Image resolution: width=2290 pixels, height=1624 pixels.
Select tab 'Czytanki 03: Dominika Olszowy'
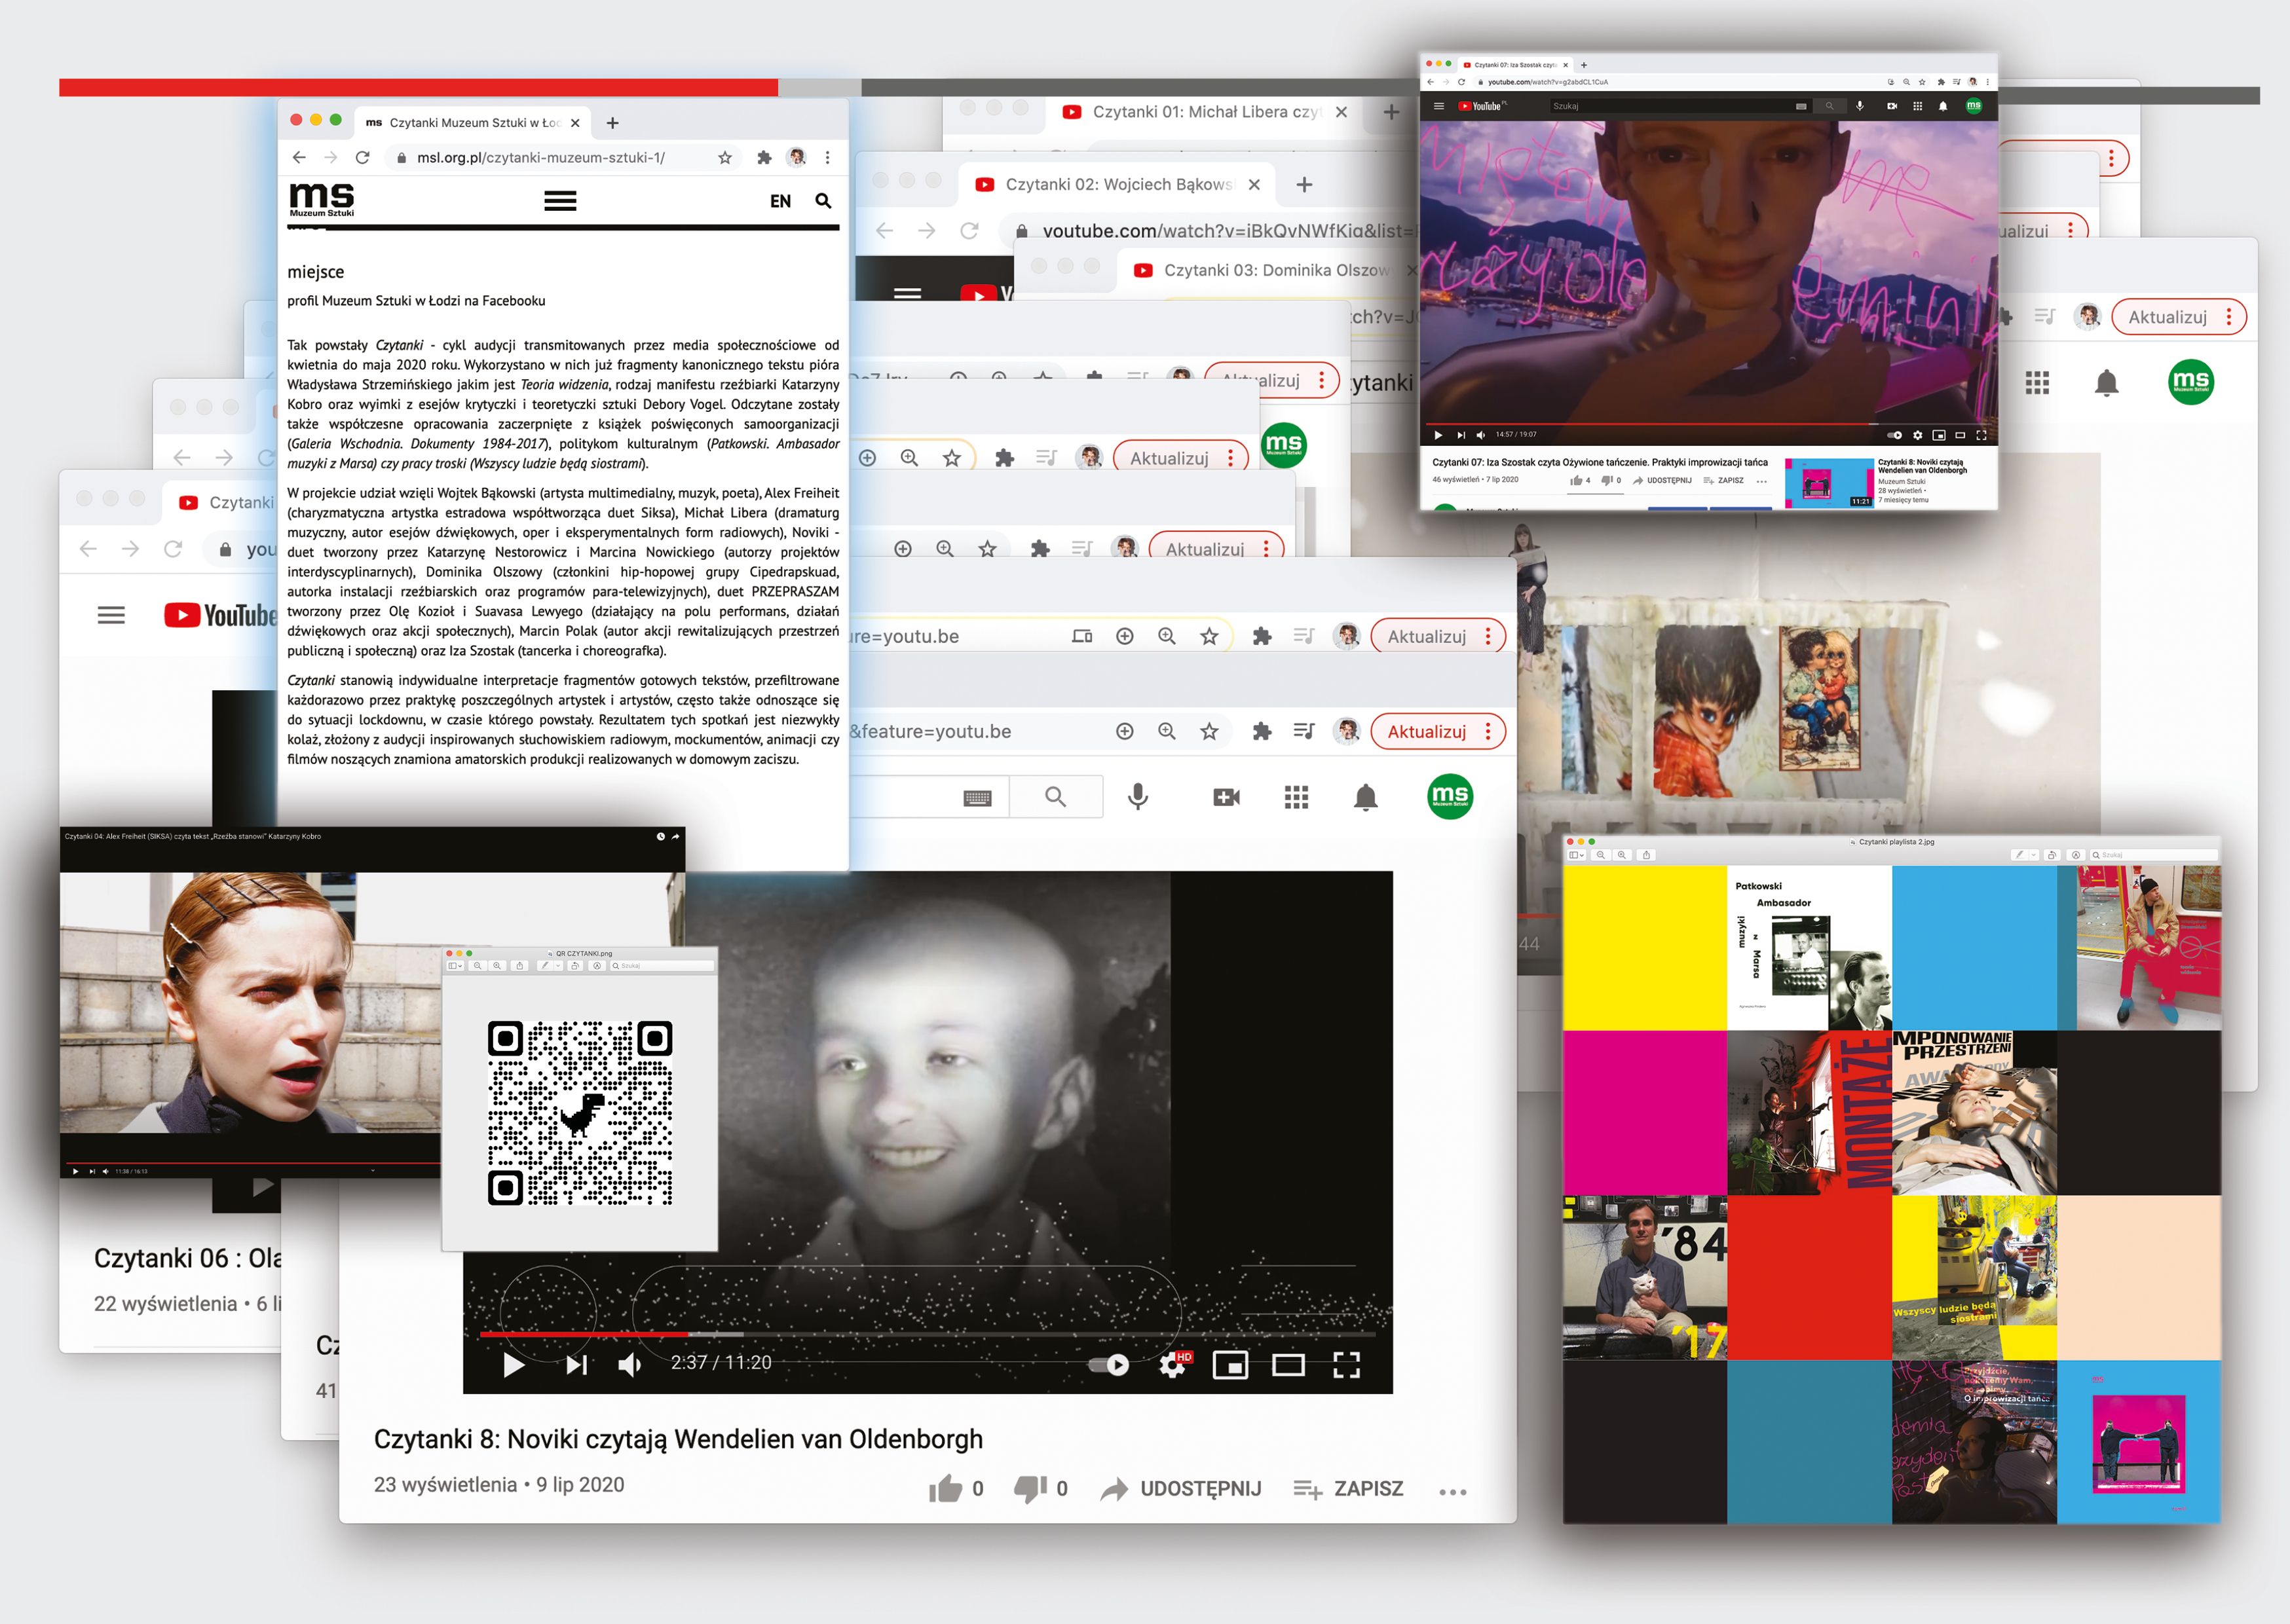[1270, 270]
